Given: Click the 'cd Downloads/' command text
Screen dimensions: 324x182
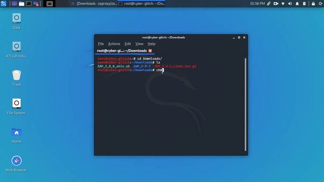Looking at the screenshot, I should coord(150,59).
